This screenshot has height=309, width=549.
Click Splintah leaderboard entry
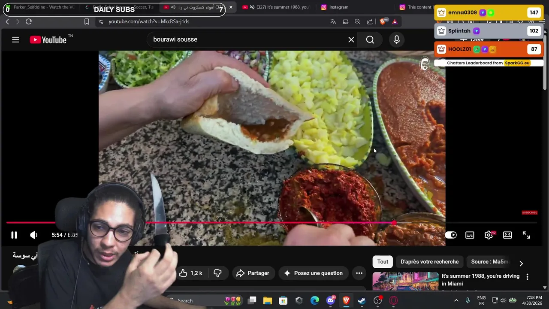coord(489,31)
